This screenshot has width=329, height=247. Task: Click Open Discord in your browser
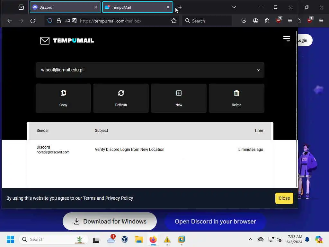coord(215,221)
